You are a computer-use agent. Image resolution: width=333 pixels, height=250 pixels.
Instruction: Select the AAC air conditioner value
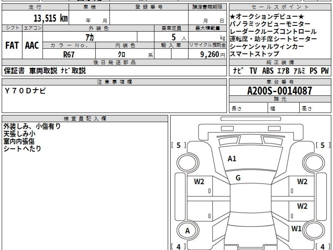click(32, 46)
